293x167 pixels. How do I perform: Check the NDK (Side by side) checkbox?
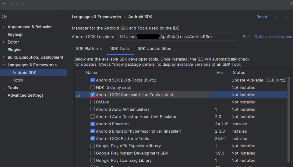coord(93,87)
